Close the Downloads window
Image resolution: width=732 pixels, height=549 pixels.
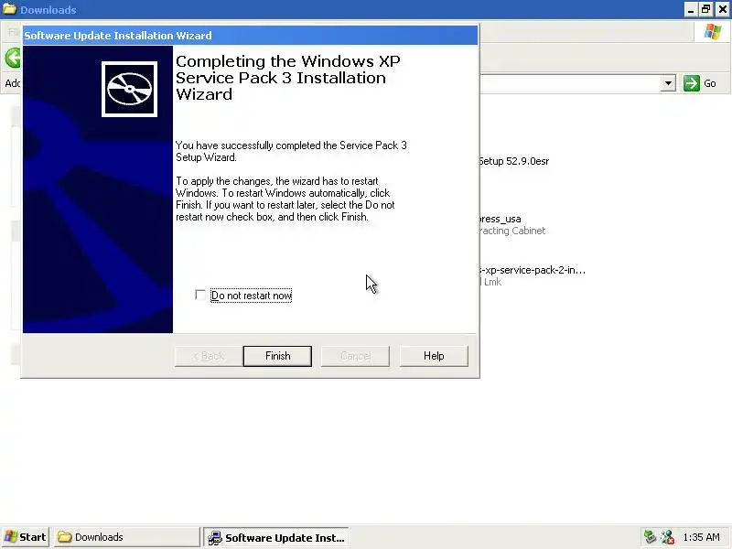tap(722, 9)
